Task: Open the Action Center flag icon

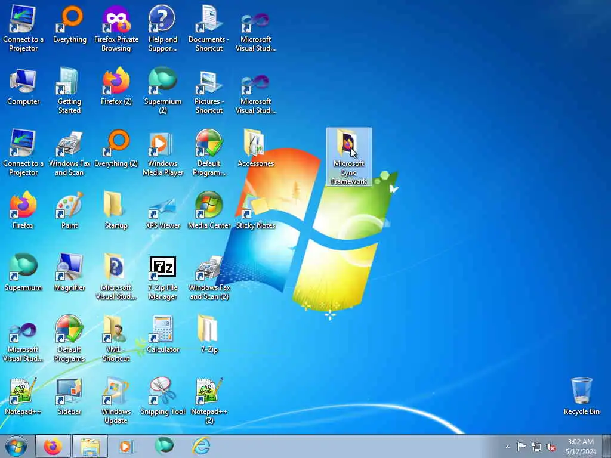Action: coord(521,447)
